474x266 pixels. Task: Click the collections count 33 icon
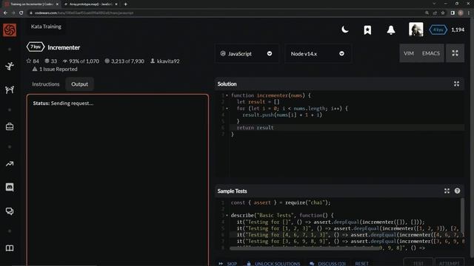pyautogui.click(x=47, y=61)
